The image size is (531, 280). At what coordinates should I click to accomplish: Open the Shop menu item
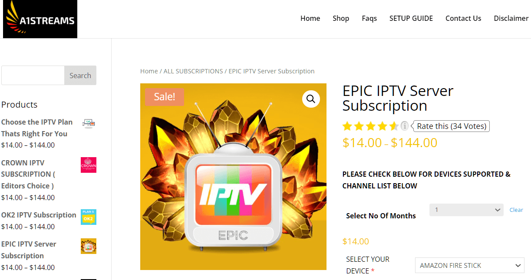click(341, 18)
